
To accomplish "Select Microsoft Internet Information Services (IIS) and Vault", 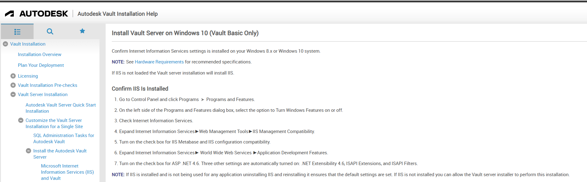I will click(67, 172).
